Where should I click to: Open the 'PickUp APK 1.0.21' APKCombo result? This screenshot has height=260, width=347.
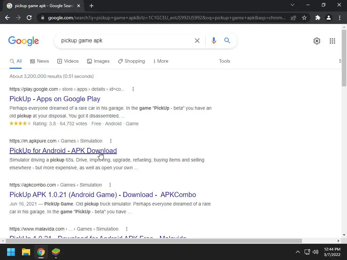coord(103,195)
